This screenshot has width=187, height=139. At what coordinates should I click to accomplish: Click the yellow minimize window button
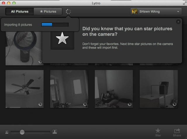pyautogui.click(x=9, y=3)
